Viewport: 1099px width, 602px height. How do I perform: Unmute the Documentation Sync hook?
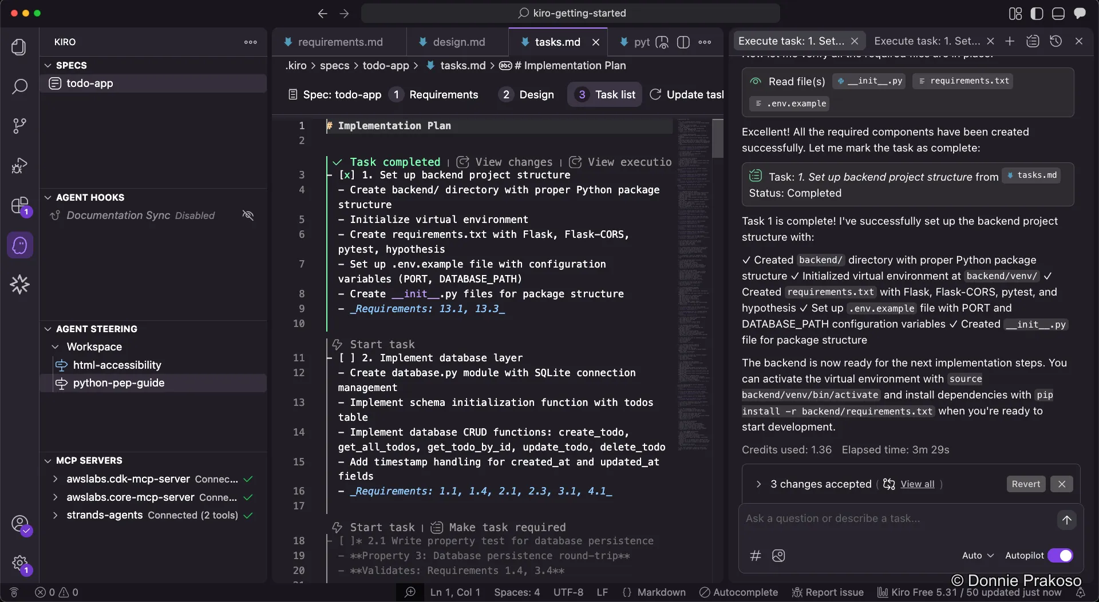[248, 216]
